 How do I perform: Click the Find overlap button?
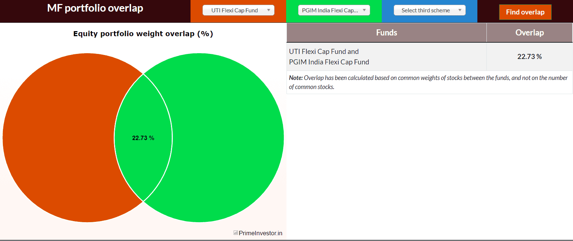point(525,12)
